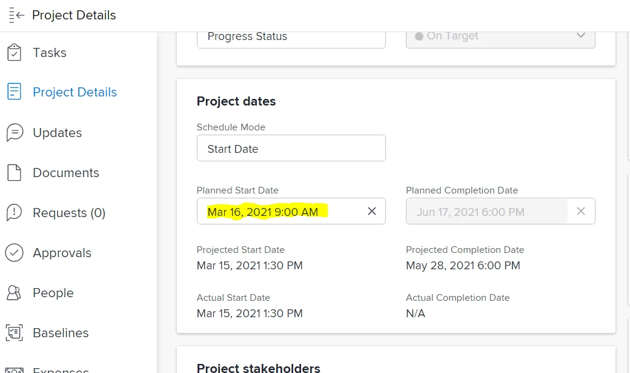Open the Expenses sidebar item
This screenshot has height=373, width=630.
click(61, 369)
